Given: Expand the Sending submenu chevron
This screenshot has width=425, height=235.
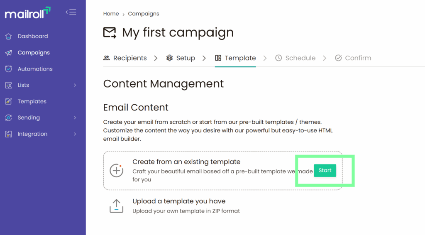Looking at the screenshot, I should (x=75, y=118).
